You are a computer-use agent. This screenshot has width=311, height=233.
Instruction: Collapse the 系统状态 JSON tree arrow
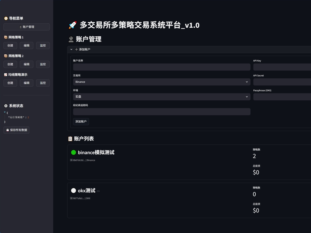point(5,112)
